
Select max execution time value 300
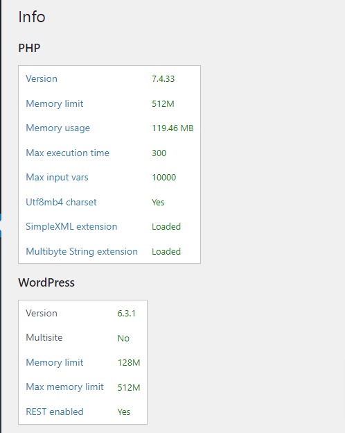point(159,153)
